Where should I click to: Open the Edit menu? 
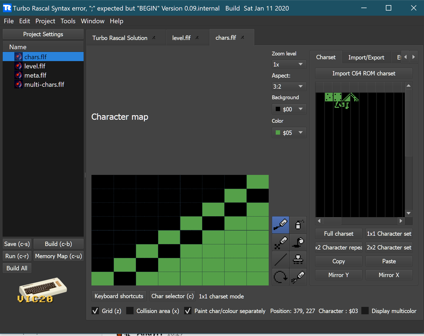(25, 21)
